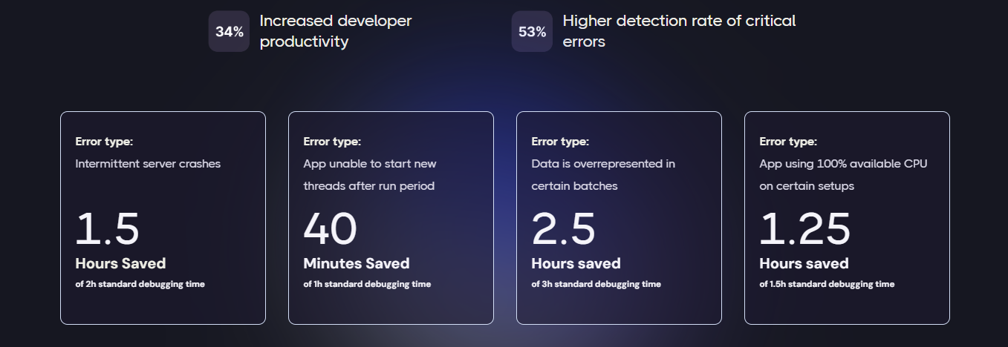Click the large 1.25 number

pos(804,229)
